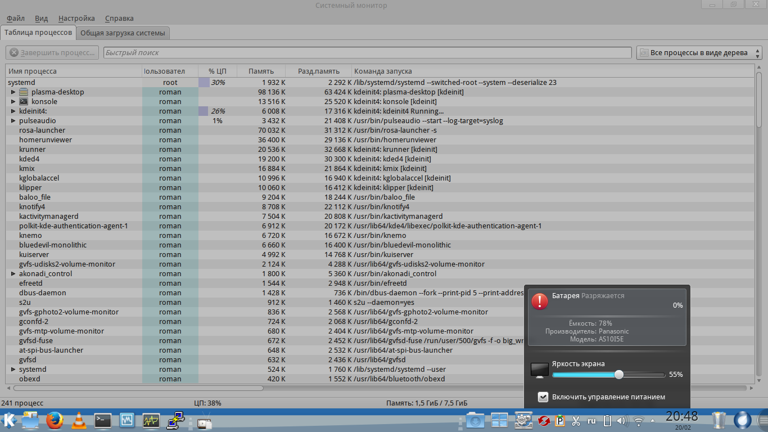The image size is (768, 432).
Task: Launch Firefox from the taskbar
Action: [55, 420]
